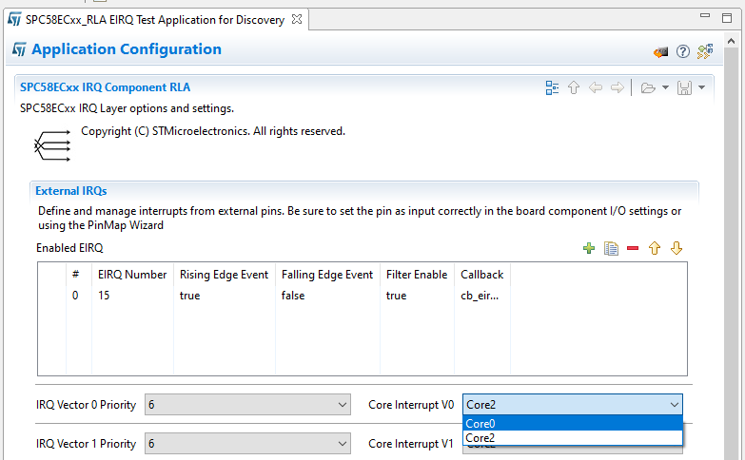Viewport: 745px width, 460px height.
Task: Click the callback cell 'cb_eir...'
Action: pyautogui.click(x=481, y=296)
